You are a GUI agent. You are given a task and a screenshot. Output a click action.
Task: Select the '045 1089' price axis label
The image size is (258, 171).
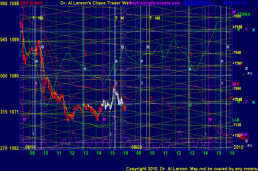(x=9, y=39)
